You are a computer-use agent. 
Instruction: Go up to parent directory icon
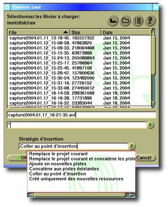pos(113,21)
